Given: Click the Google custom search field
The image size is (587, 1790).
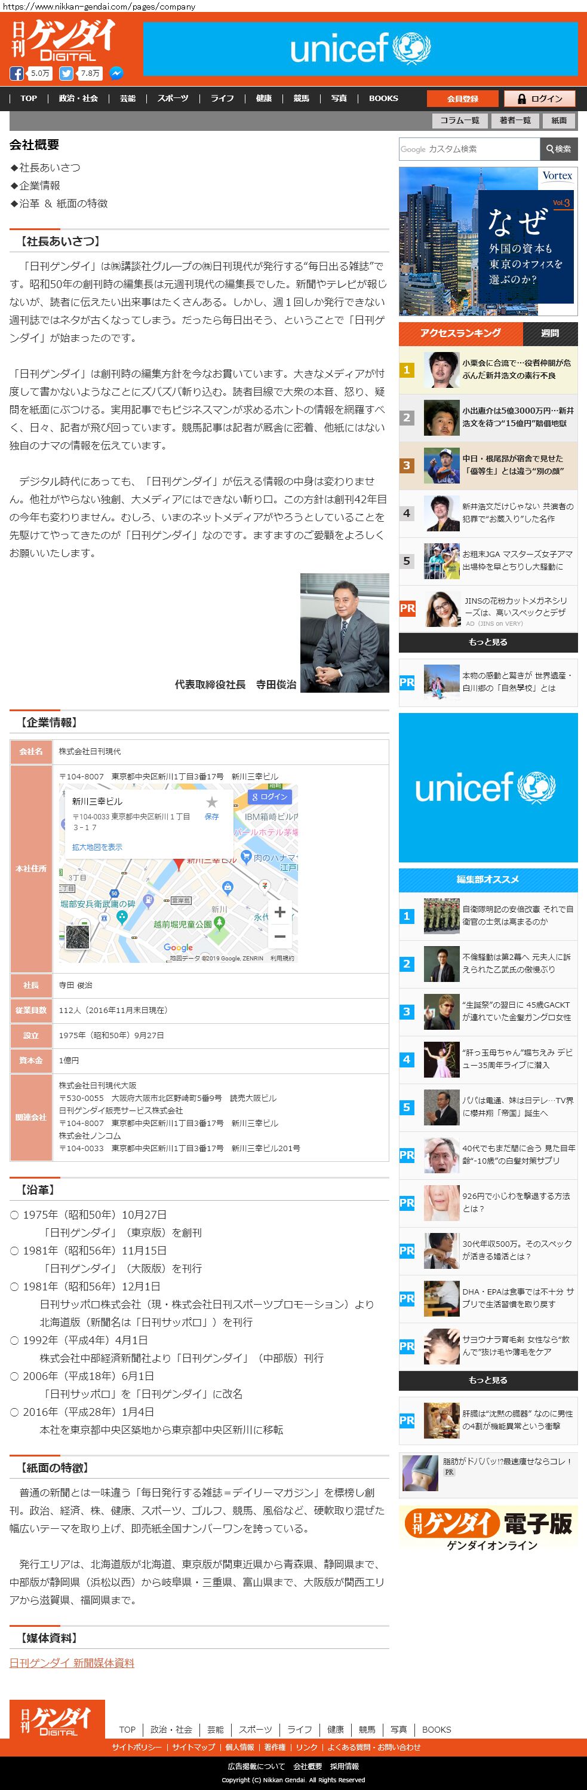Looking at the screenshot, I should click(x=469, y=149).
